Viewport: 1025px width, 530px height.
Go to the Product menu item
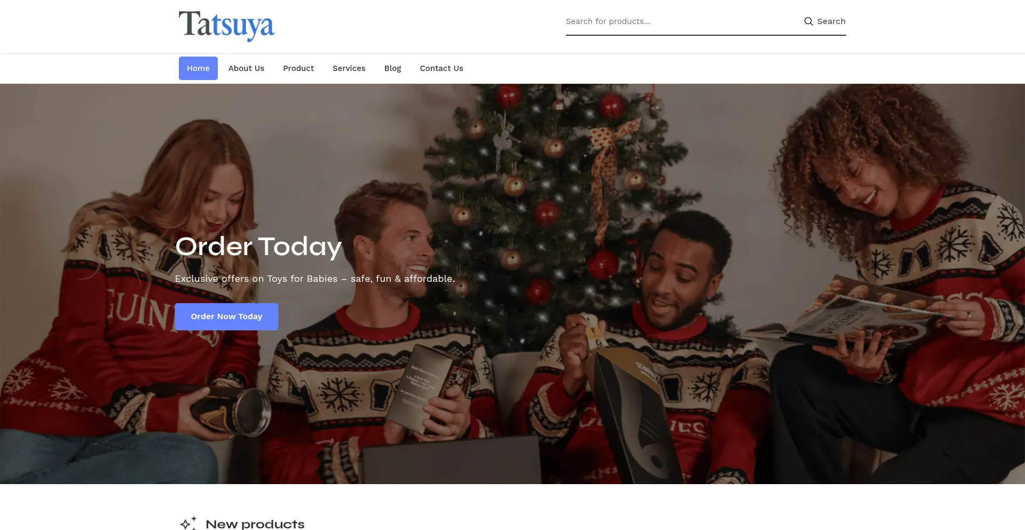(298, 68)
